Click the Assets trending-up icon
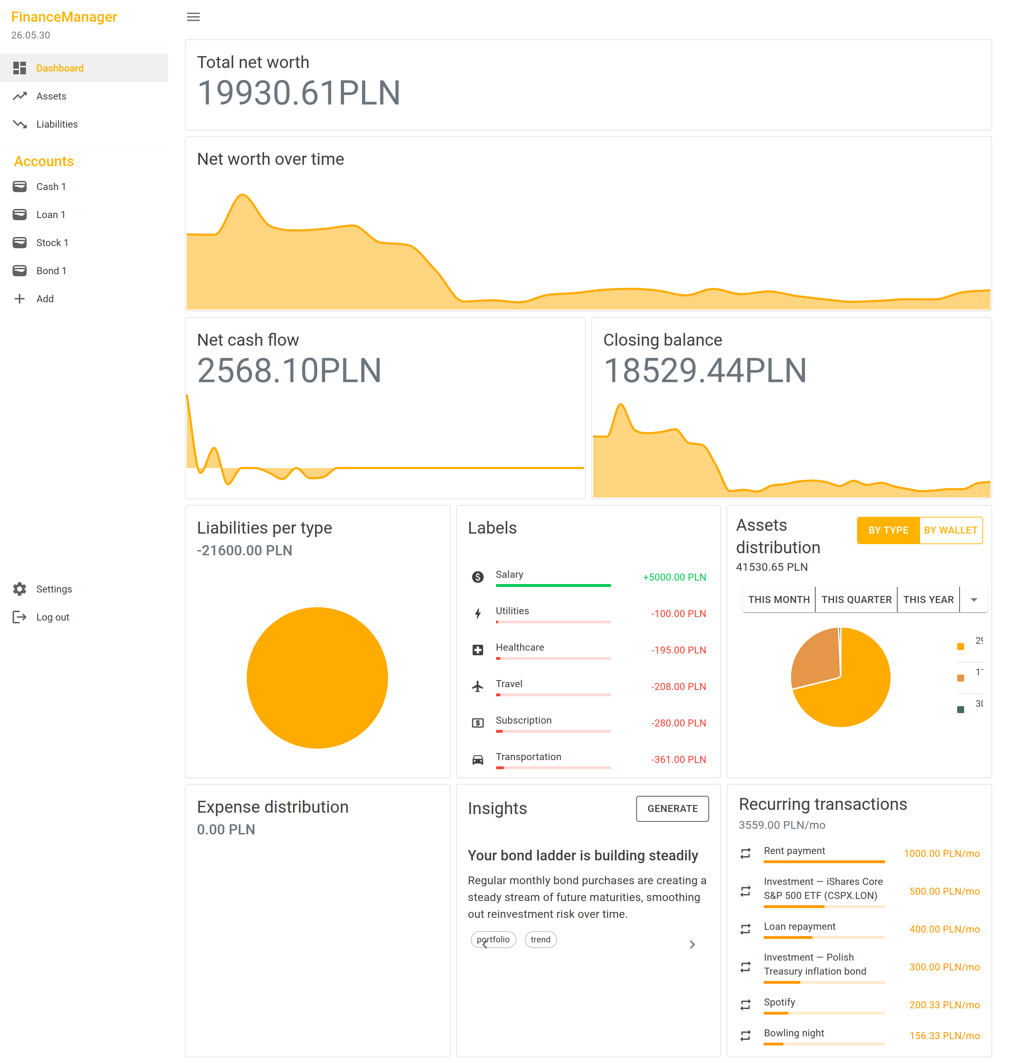Viewport: 1009px width, 1063px height. (x=19, y=96)
